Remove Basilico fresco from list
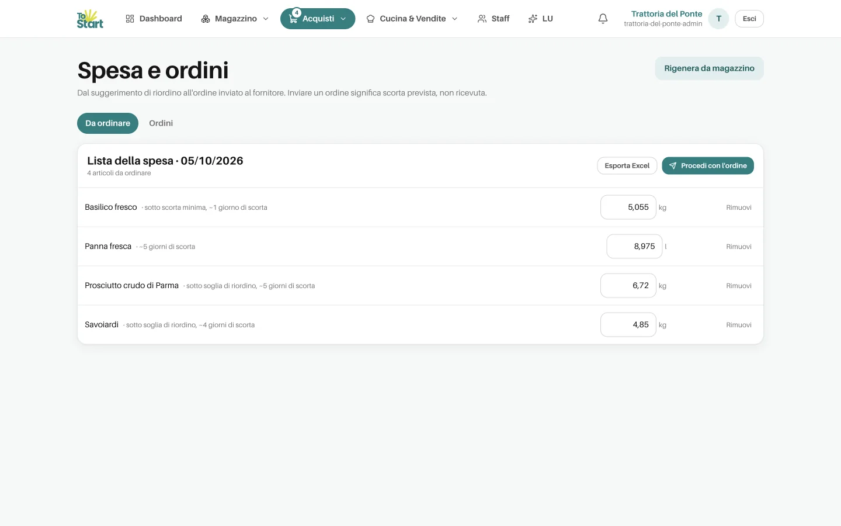Image resolution: width=841 pixels, height=526 pixels. click(739, 207)
